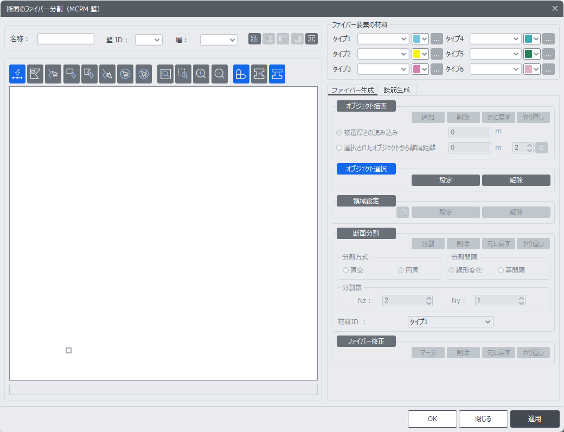This screenshot has width=564, height=432.
Task: Select 選択されたオブジェクトから離隔距離 radio option
Action: point(339,148)
